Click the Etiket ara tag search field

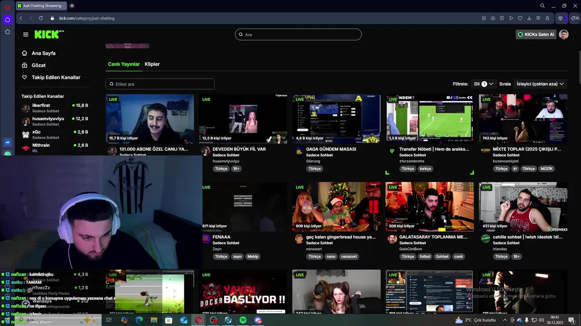click(x=160, y=84)
